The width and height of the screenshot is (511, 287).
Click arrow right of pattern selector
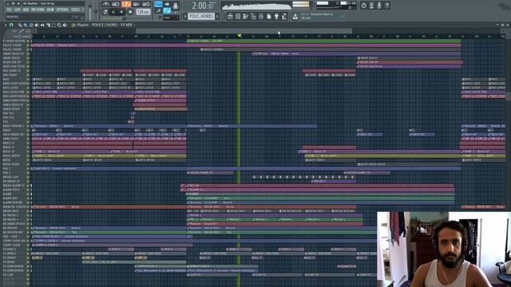coord(217,16)
